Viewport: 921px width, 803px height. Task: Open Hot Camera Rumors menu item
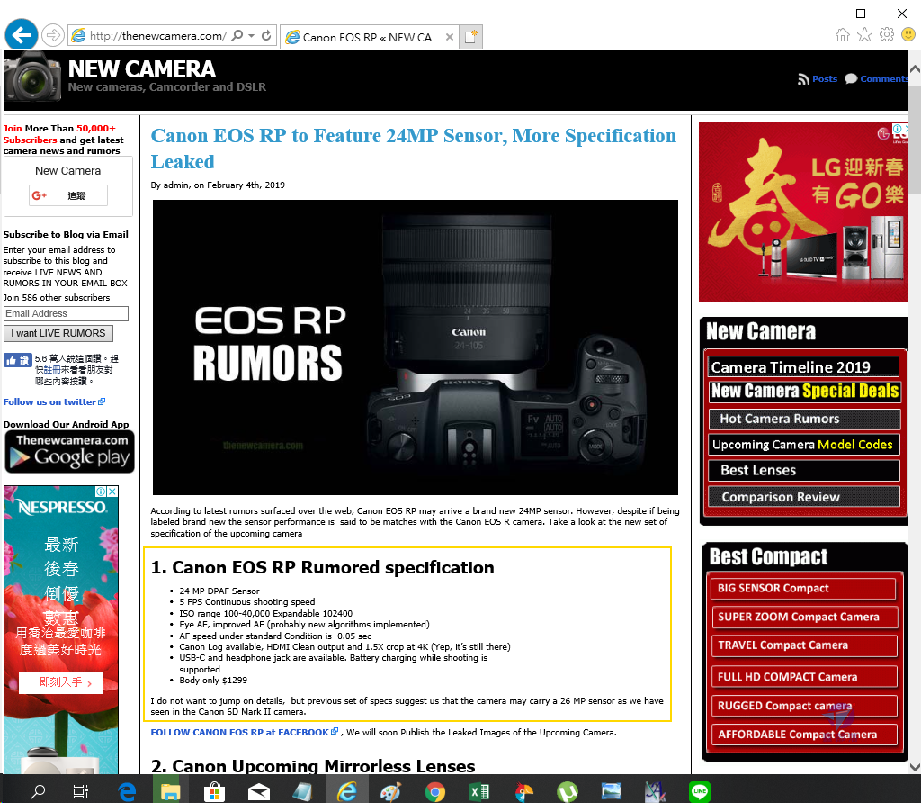803,420
